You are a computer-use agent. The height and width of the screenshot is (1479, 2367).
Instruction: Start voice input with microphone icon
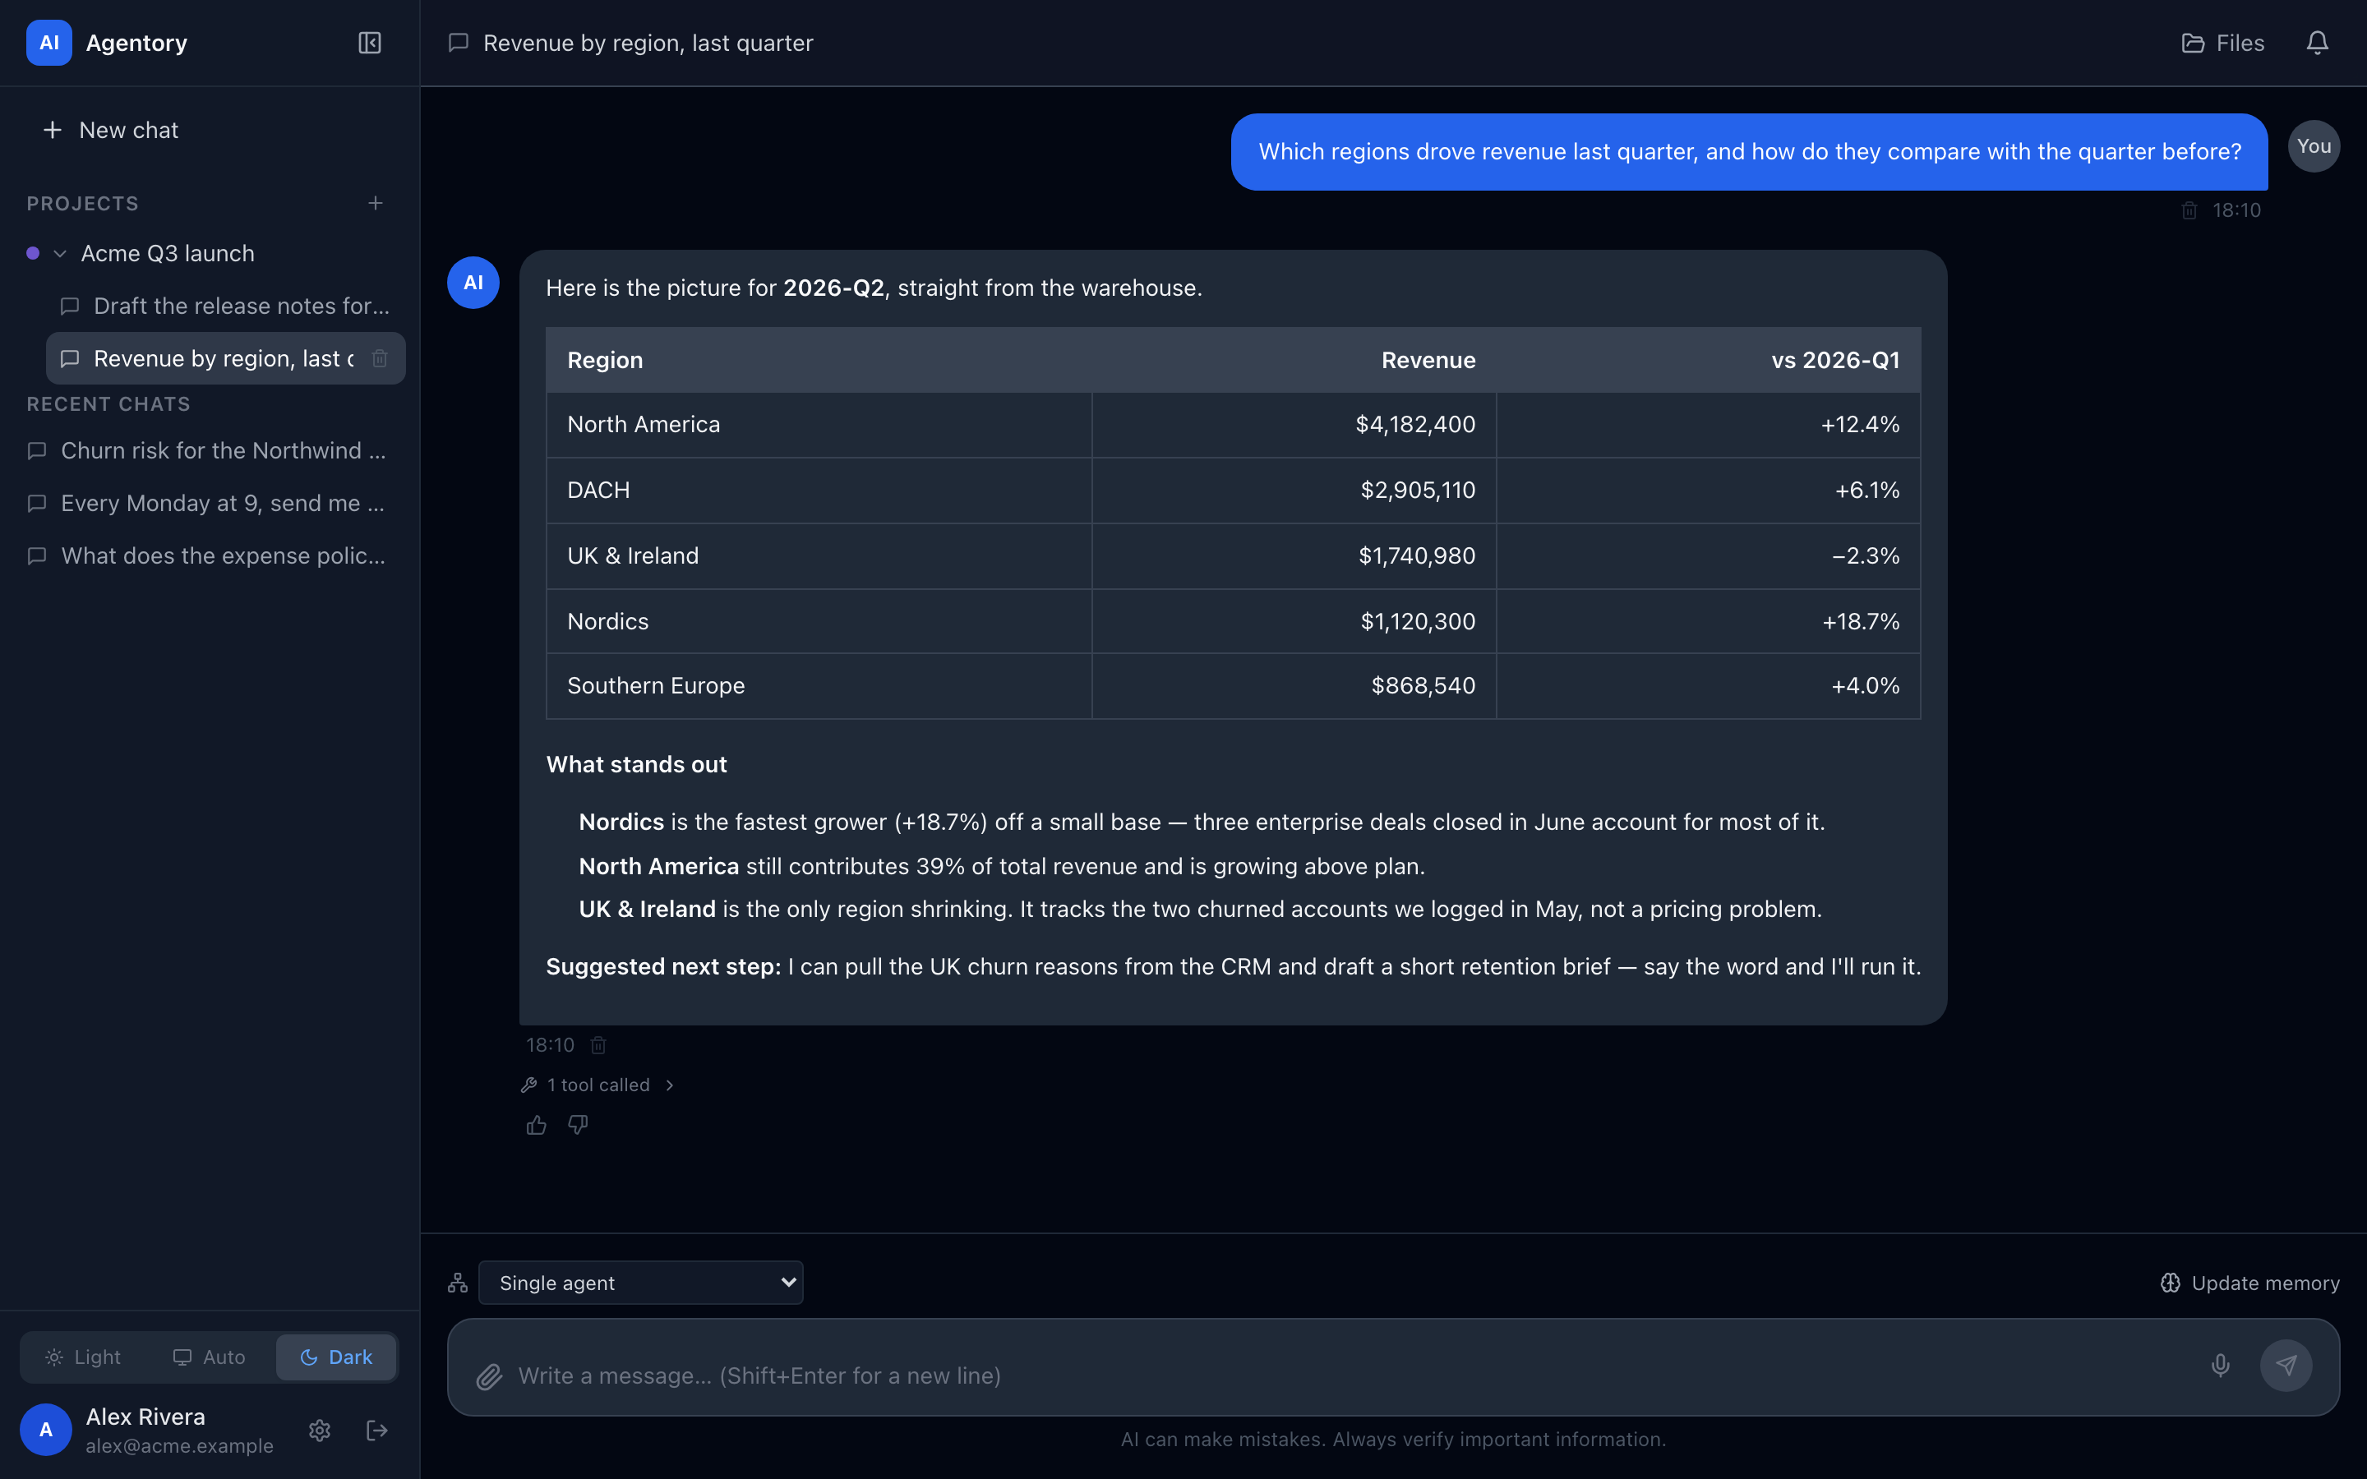coord(2220,1366)
